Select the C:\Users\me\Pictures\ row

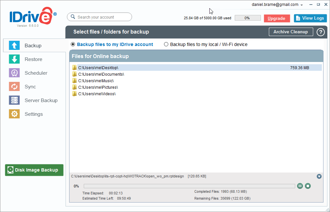point(197,87)
